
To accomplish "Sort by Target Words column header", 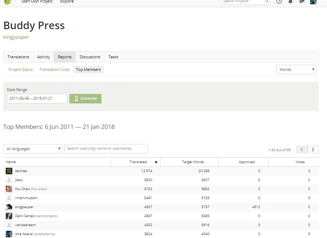I will tap(193, 162).
